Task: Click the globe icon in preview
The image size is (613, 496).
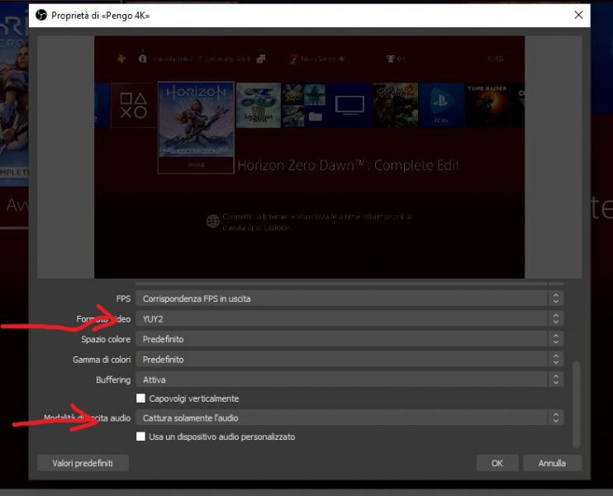Action: (213, 222)
